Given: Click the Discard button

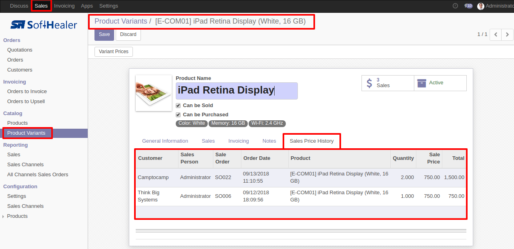Looking at the screenshot, I should coord(128,34).
